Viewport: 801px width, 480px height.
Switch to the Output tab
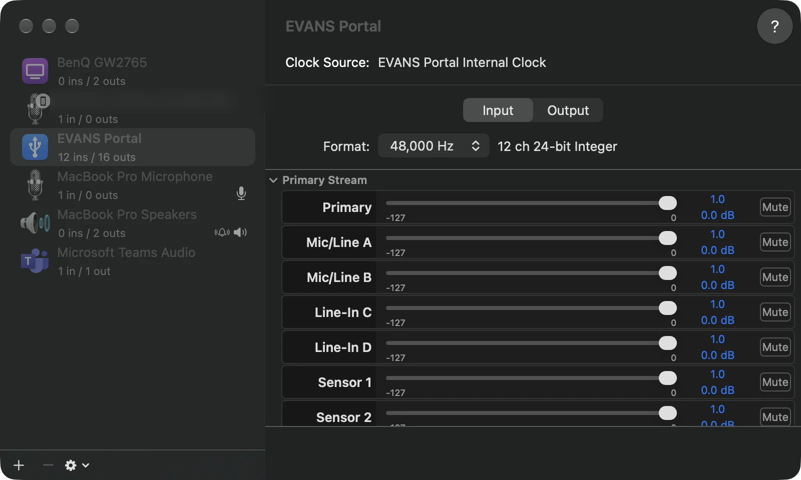568,110
